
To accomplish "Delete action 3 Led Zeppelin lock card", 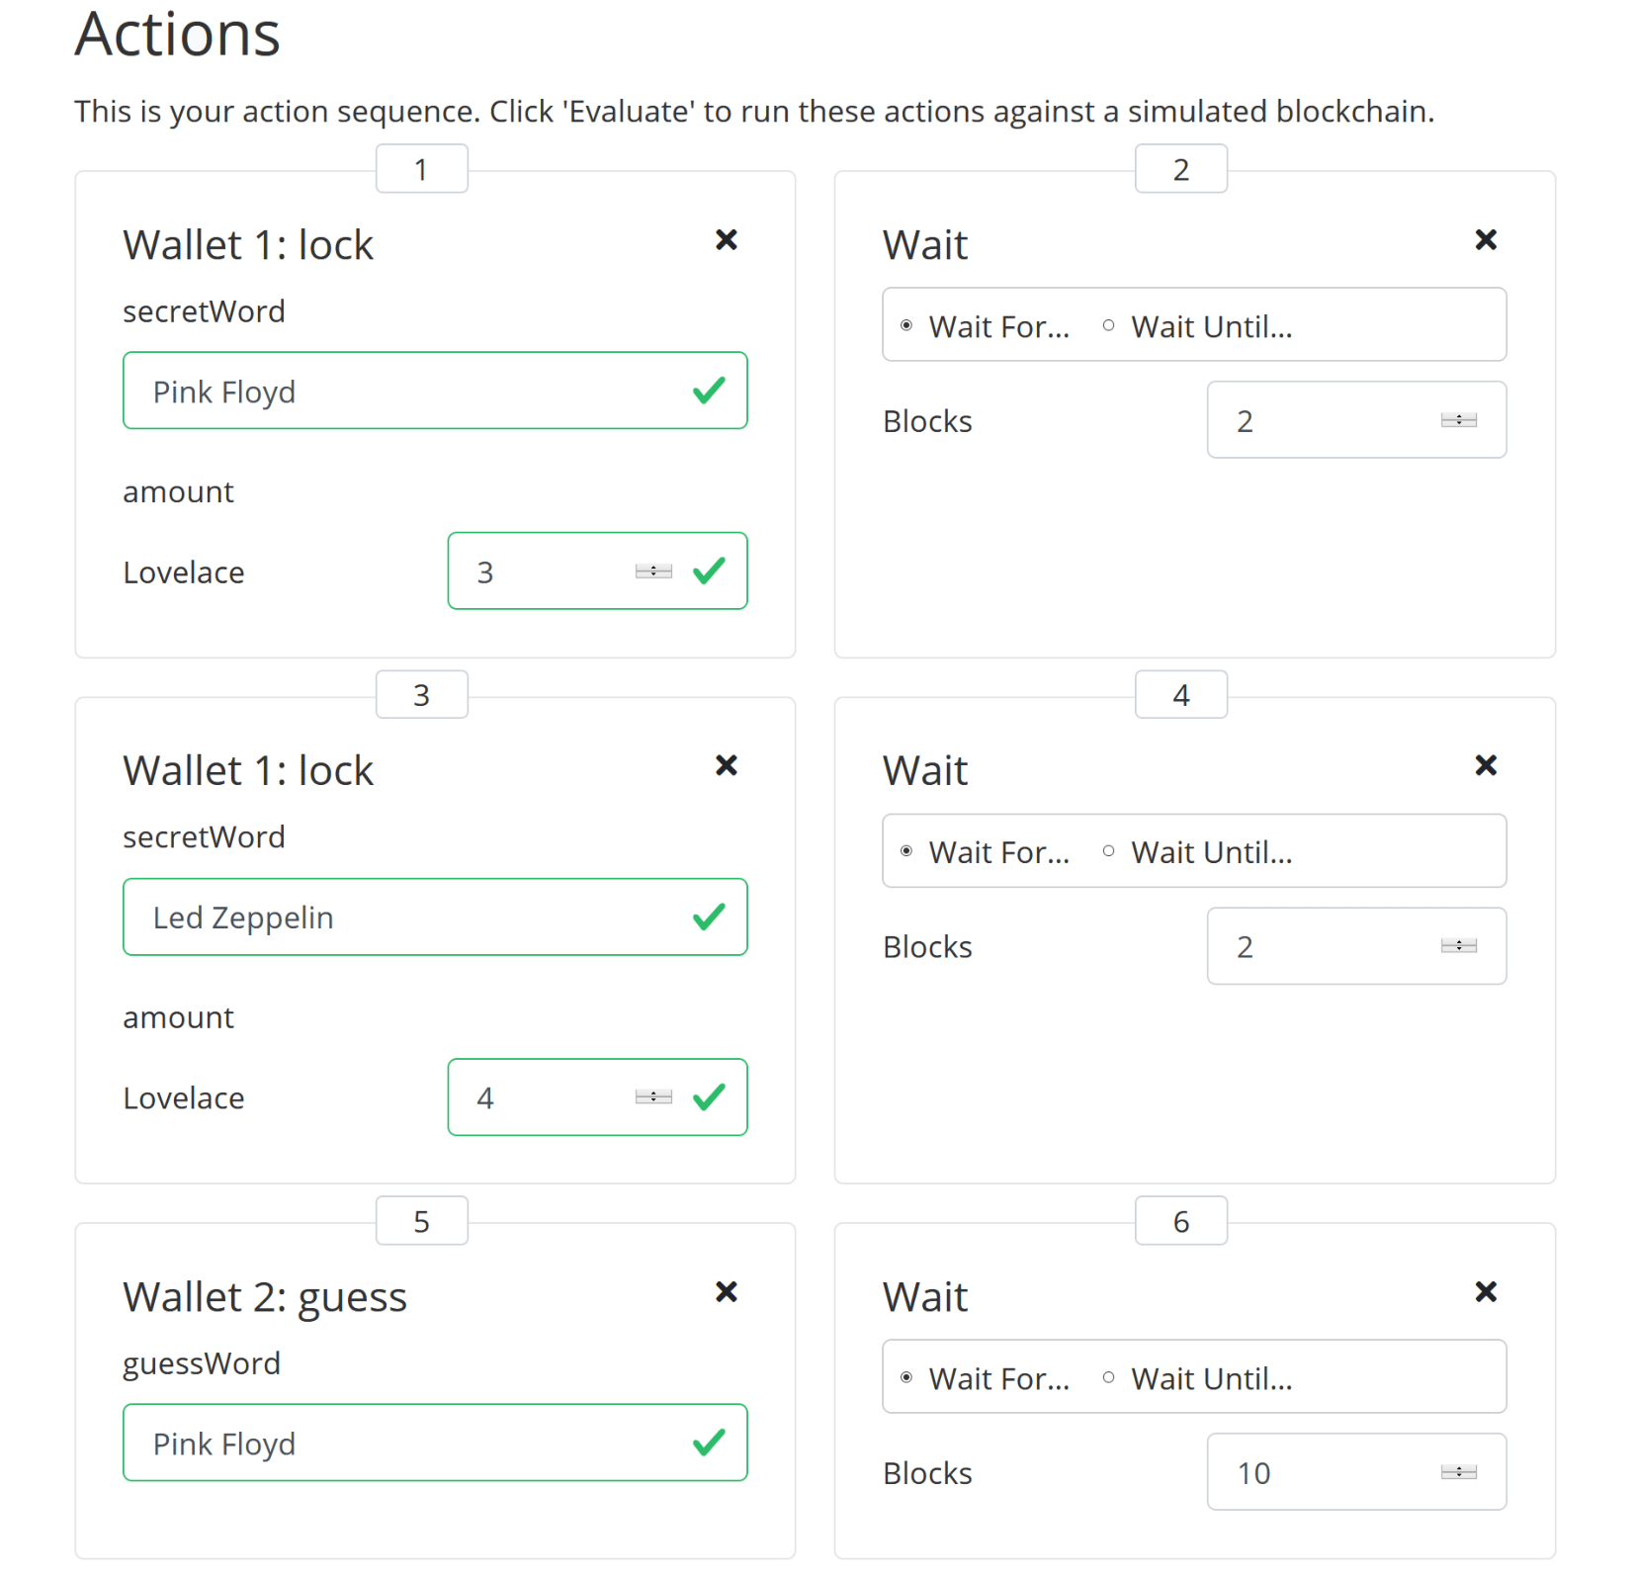I will point(726,765).
